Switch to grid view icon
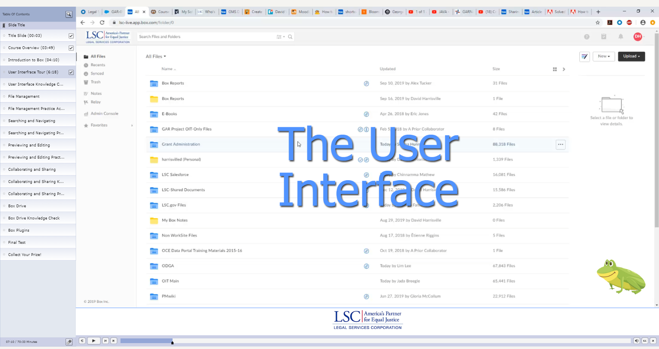659x349 pixels. click(555, 69)
